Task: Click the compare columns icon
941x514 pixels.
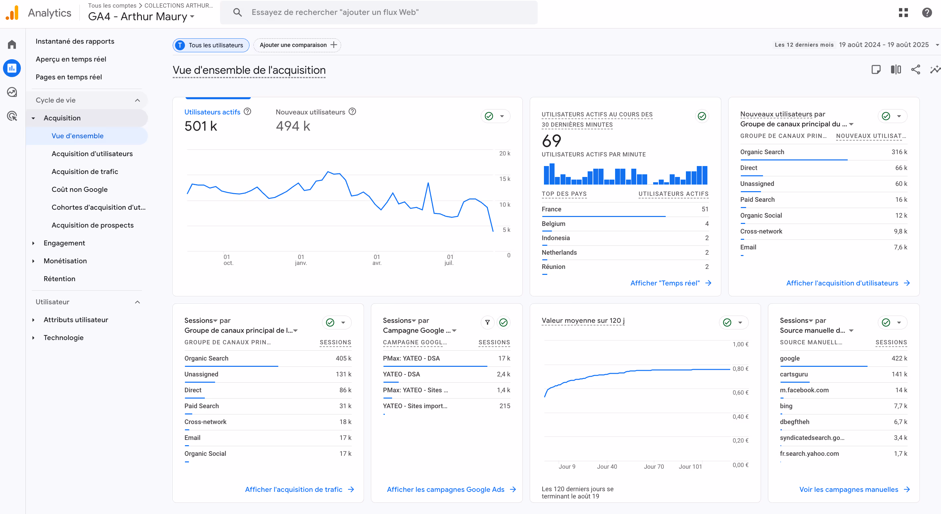Action: pyautogui.click(x=896, y=70)
